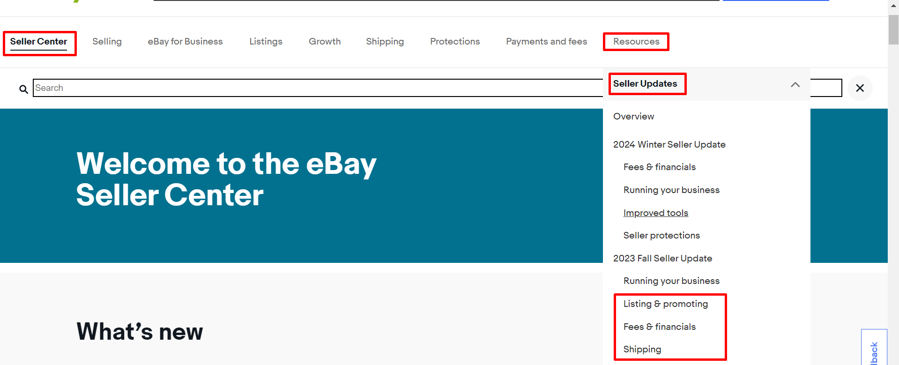Open the Protections menu
899x365 pixels.
pos(455,42)
